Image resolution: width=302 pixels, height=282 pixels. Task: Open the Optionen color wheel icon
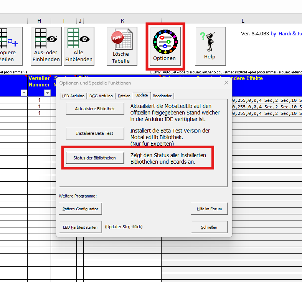pyautogui.click(x=165, y=45)
